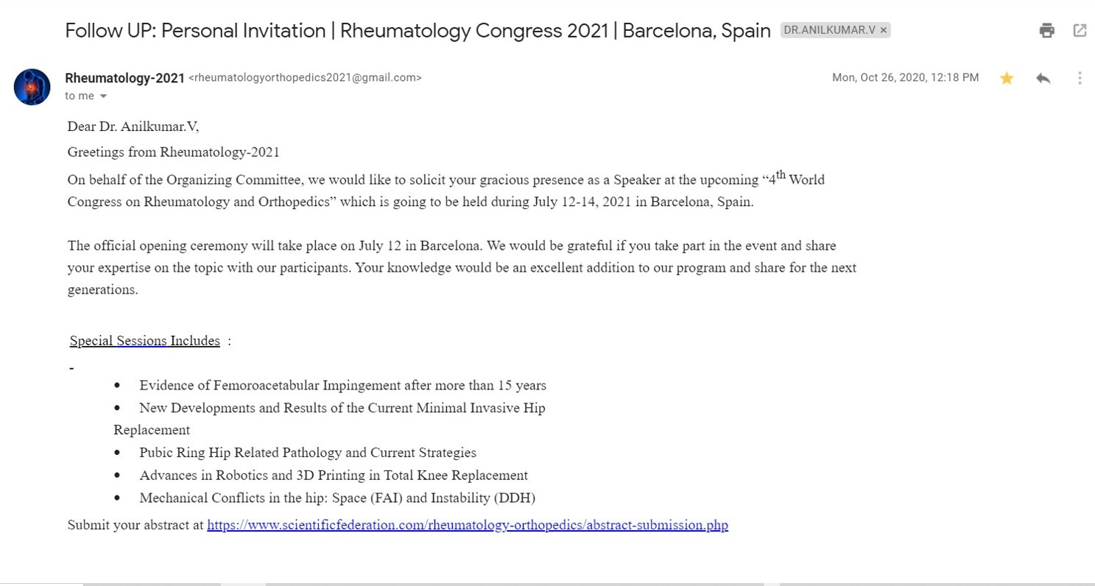Click the sender name Rheumatology-2021
This screenshot has height=586, width=1095.
pyautogui.click(x=124, y=77)
